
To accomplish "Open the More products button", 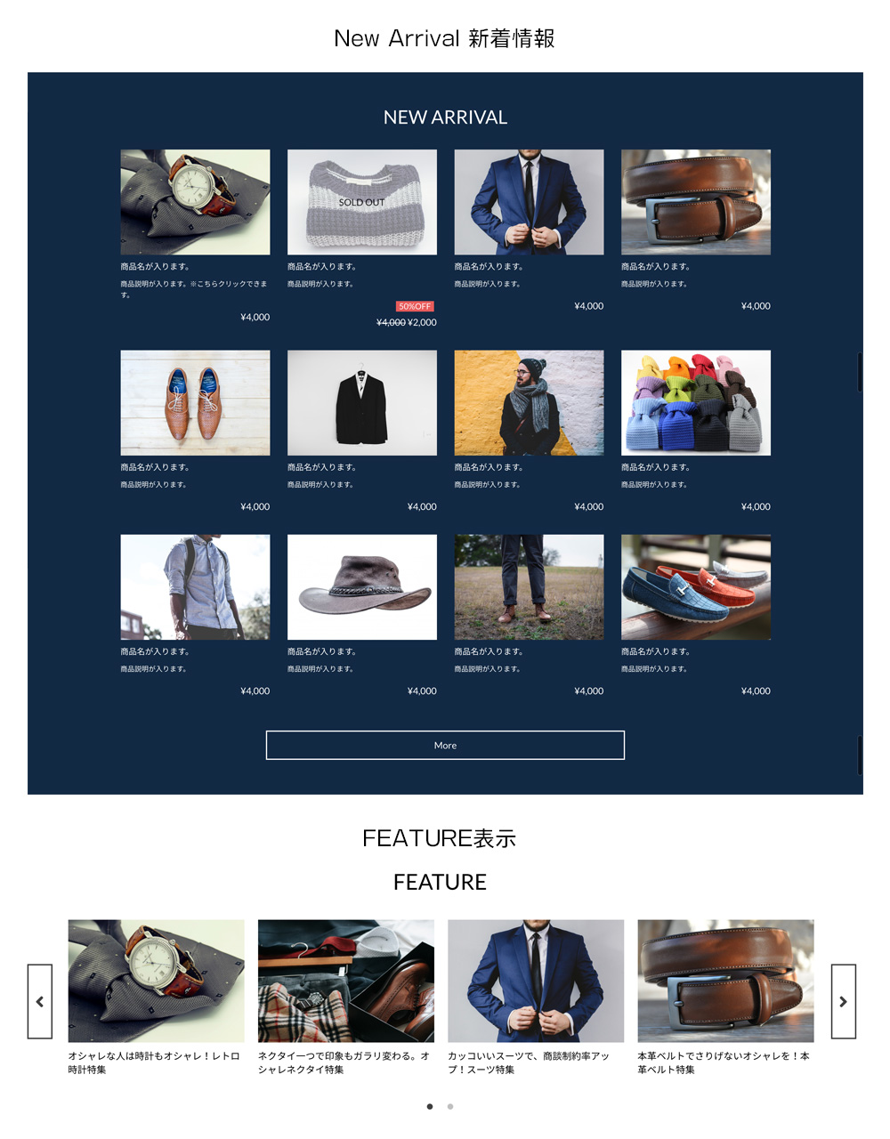I will pyautogui.click(x=445, y=746).
